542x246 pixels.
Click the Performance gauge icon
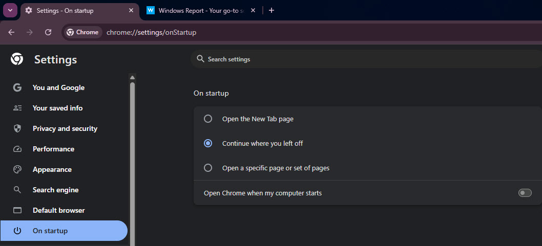pos(17,149)
